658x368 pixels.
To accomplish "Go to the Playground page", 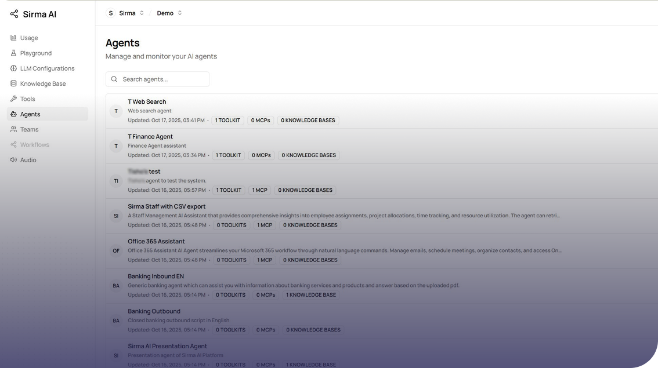I will pos(35,53).
